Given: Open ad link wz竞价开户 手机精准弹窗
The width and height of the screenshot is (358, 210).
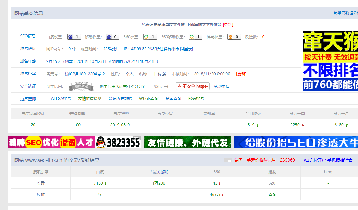Looking at the screenshot, I should [328, 160].
